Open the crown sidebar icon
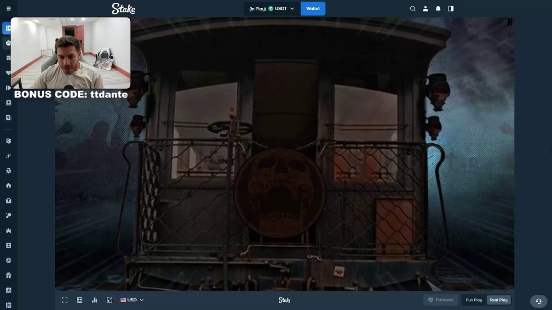552x310 pixels. pos(8,231)
